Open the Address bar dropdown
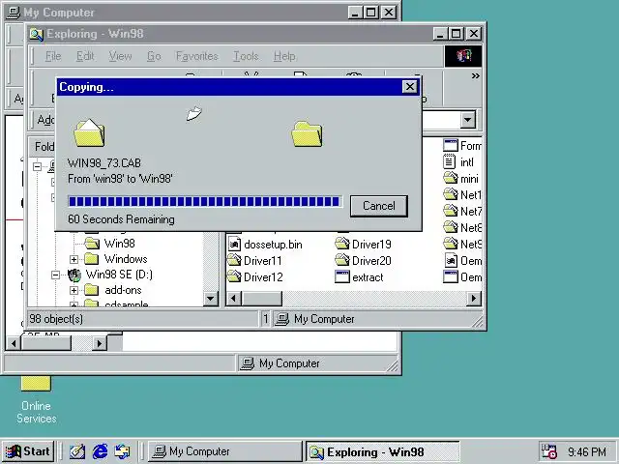Image resolution: width=619 pixels, height=464 pixels. pos(468,120)
